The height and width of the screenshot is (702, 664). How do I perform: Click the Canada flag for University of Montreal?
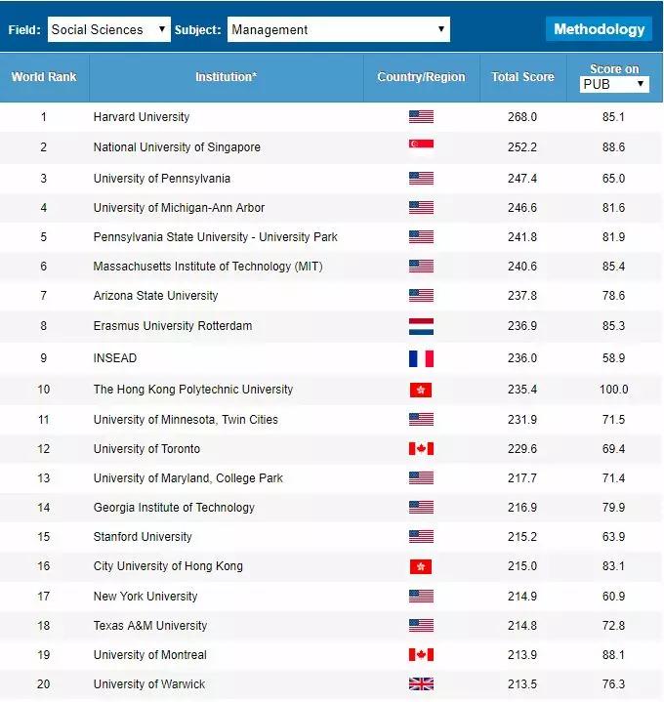pos(421,654)
